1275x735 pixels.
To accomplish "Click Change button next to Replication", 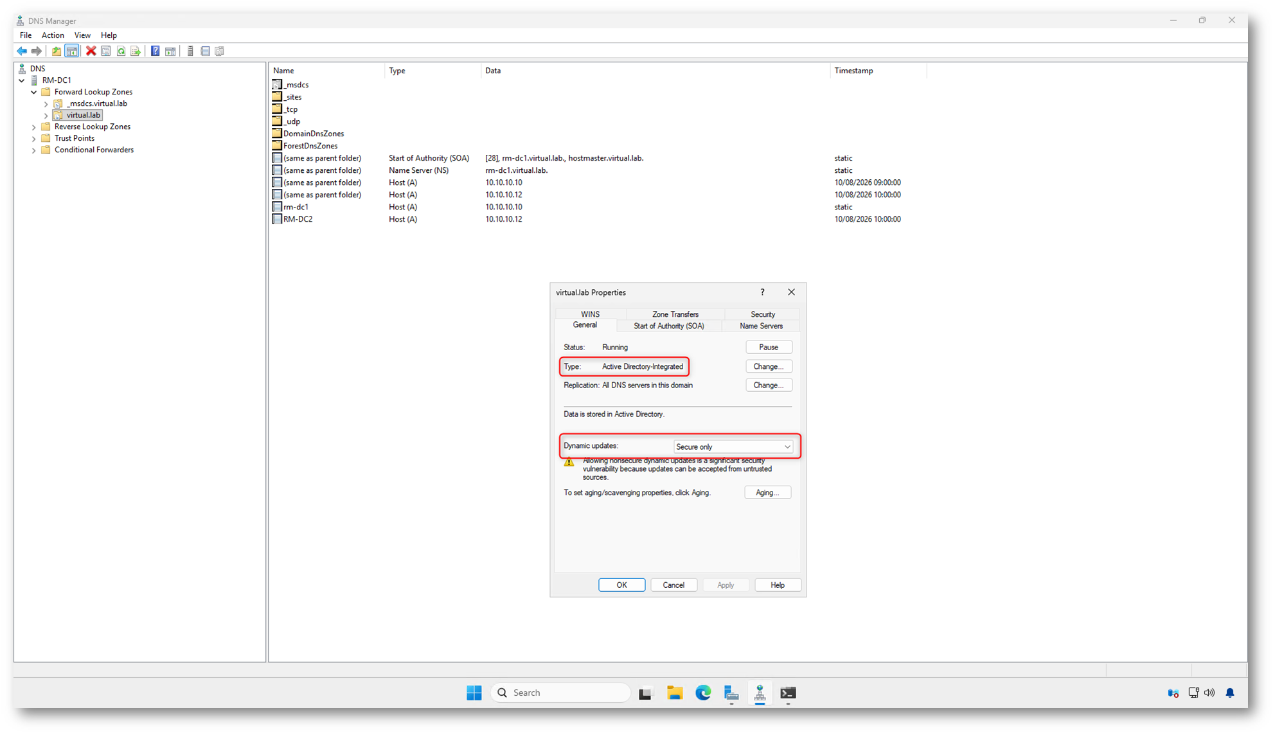I will tap(769, 385).
